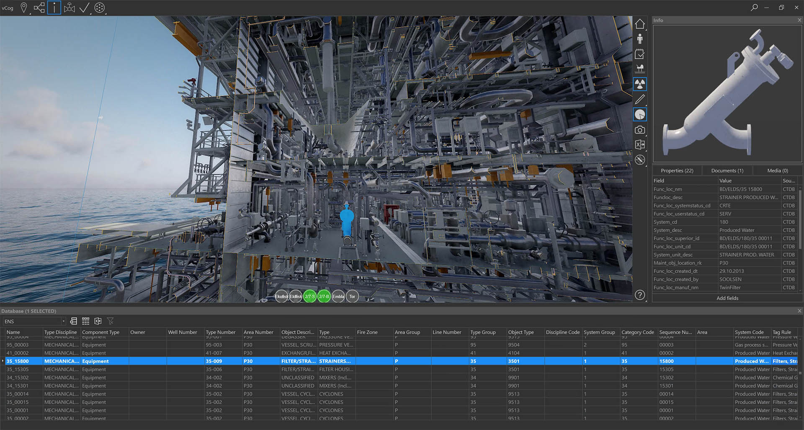804x430 pixels.
Task: Toggle the Info tool
Action: [x=54, y=8]
